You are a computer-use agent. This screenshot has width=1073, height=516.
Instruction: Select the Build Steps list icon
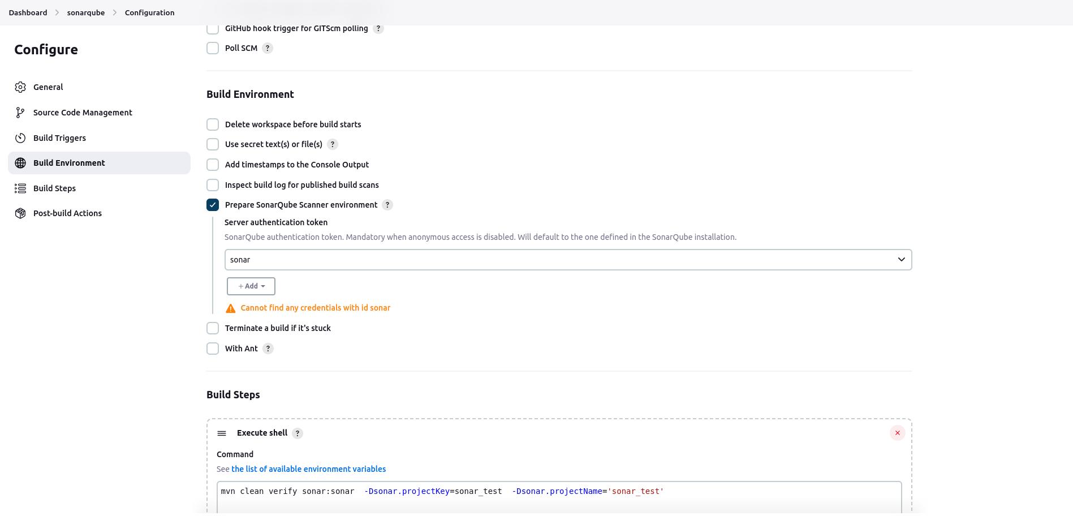20,188
